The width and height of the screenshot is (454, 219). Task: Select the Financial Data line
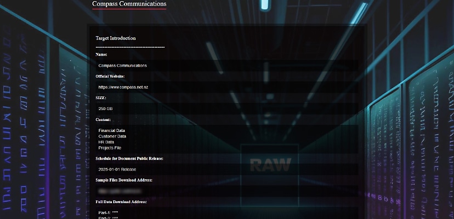coord(111,130)
